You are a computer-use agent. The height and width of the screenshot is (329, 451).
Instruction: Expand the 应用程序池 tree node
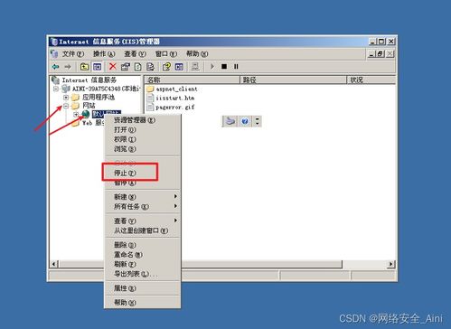pos(66,98)
